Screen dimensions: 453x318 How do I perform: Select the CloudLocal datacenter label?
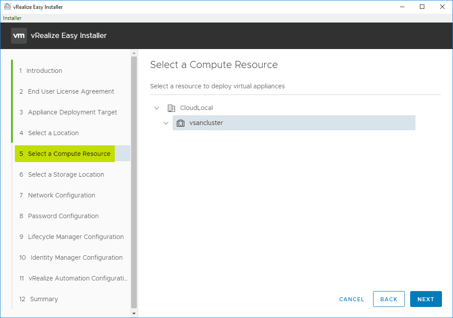pyautogui.click(x=196, y=108)
